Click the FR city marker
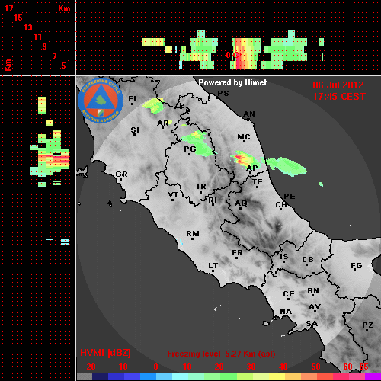This screenshot has width=381, height=381. coord(236,258)
